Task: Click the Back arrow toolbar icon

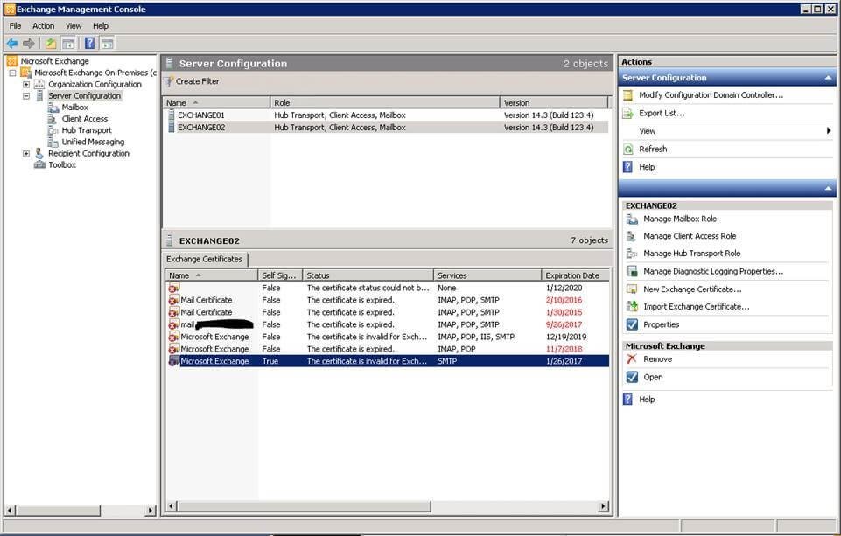Action: 12,44
